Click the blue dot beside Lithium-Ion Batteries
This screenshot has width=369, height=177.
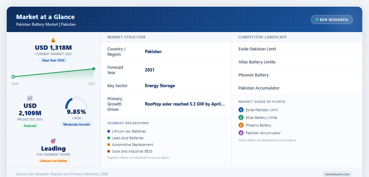[109, 131]
